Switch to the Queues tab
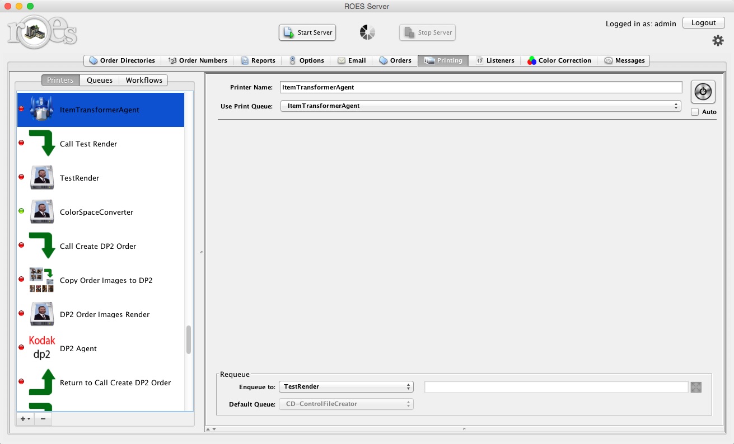This screenshot has height=444, width=734. coord(99,80)
